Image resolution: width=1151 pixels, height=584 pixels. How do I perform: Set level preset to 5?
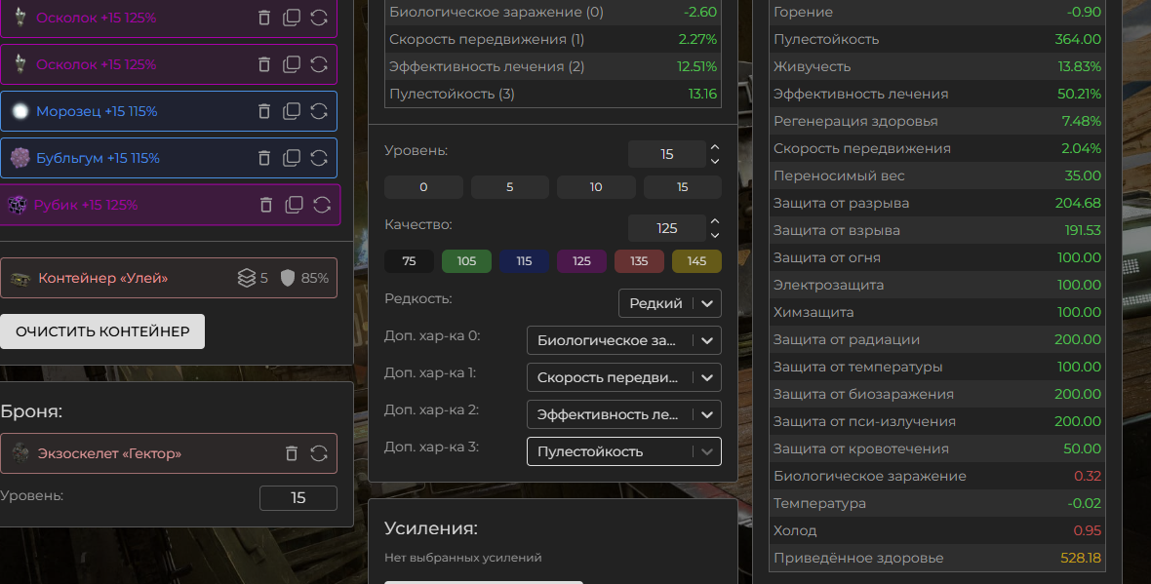click(x=509, y=187)
